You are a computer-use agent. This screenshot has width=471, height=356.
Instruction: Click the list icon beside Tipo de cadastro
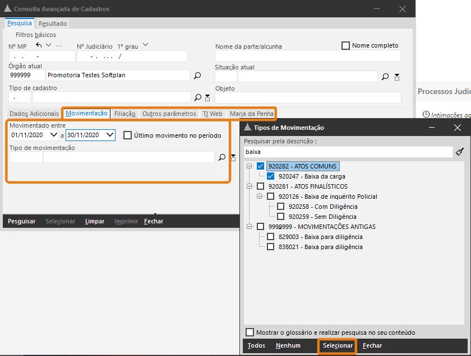(x=207, y=97)
